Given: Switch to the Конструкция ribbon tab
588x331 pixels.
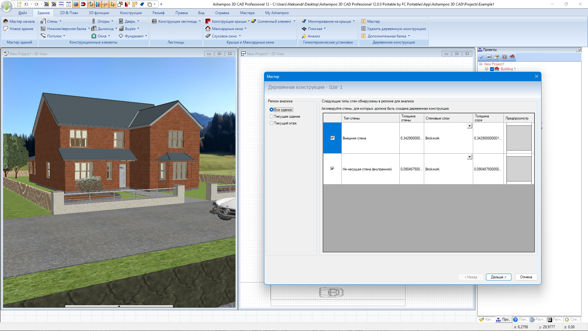Looking at the screenshot, I should pos(131,13).
